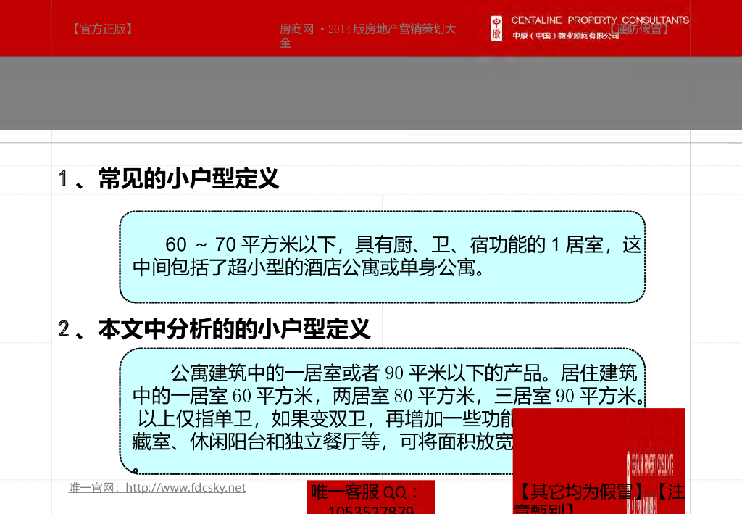Click the '60～70平方米以下' definition paragraph
Screen dimensions: 742x514
[387, 256]
